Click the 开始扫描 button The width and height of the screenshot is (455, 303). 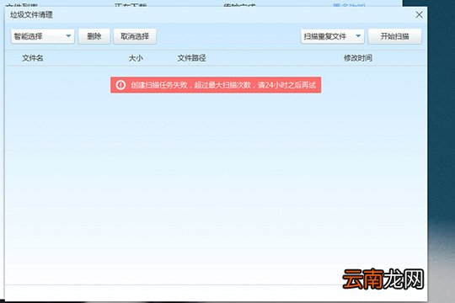coord(394,36)
